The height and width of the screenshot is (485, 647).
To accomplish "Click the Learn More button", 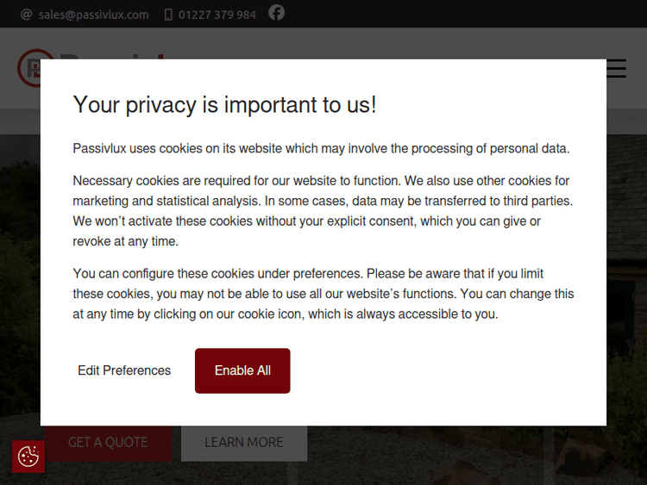I will pos(243,443).
